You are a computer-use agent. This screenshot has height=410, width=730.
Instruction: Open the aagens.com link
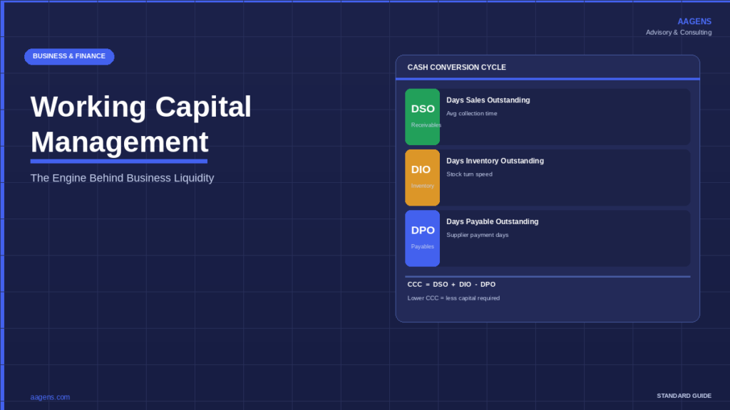(50, 397)
